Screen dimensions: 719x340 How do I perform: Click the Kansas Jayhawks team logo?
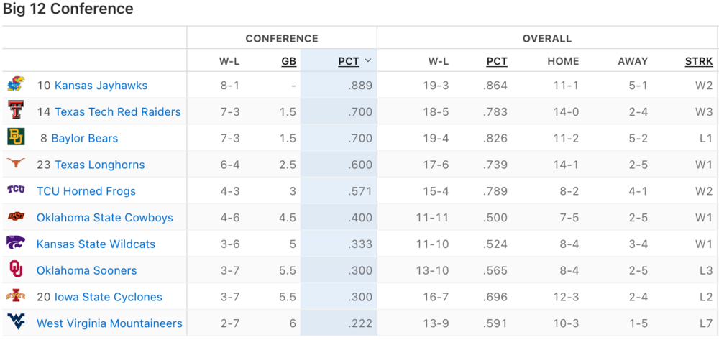(16, 86)
